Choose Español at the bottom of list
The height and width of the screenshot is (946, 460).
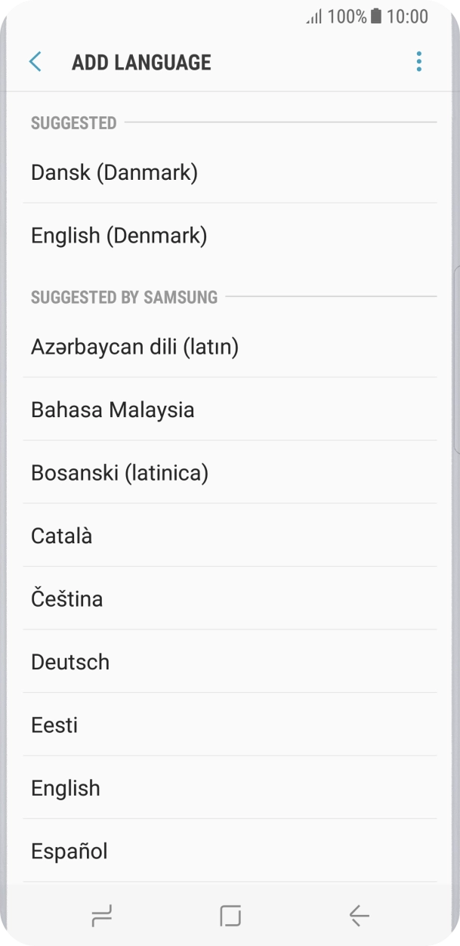(x=69, y=851)
